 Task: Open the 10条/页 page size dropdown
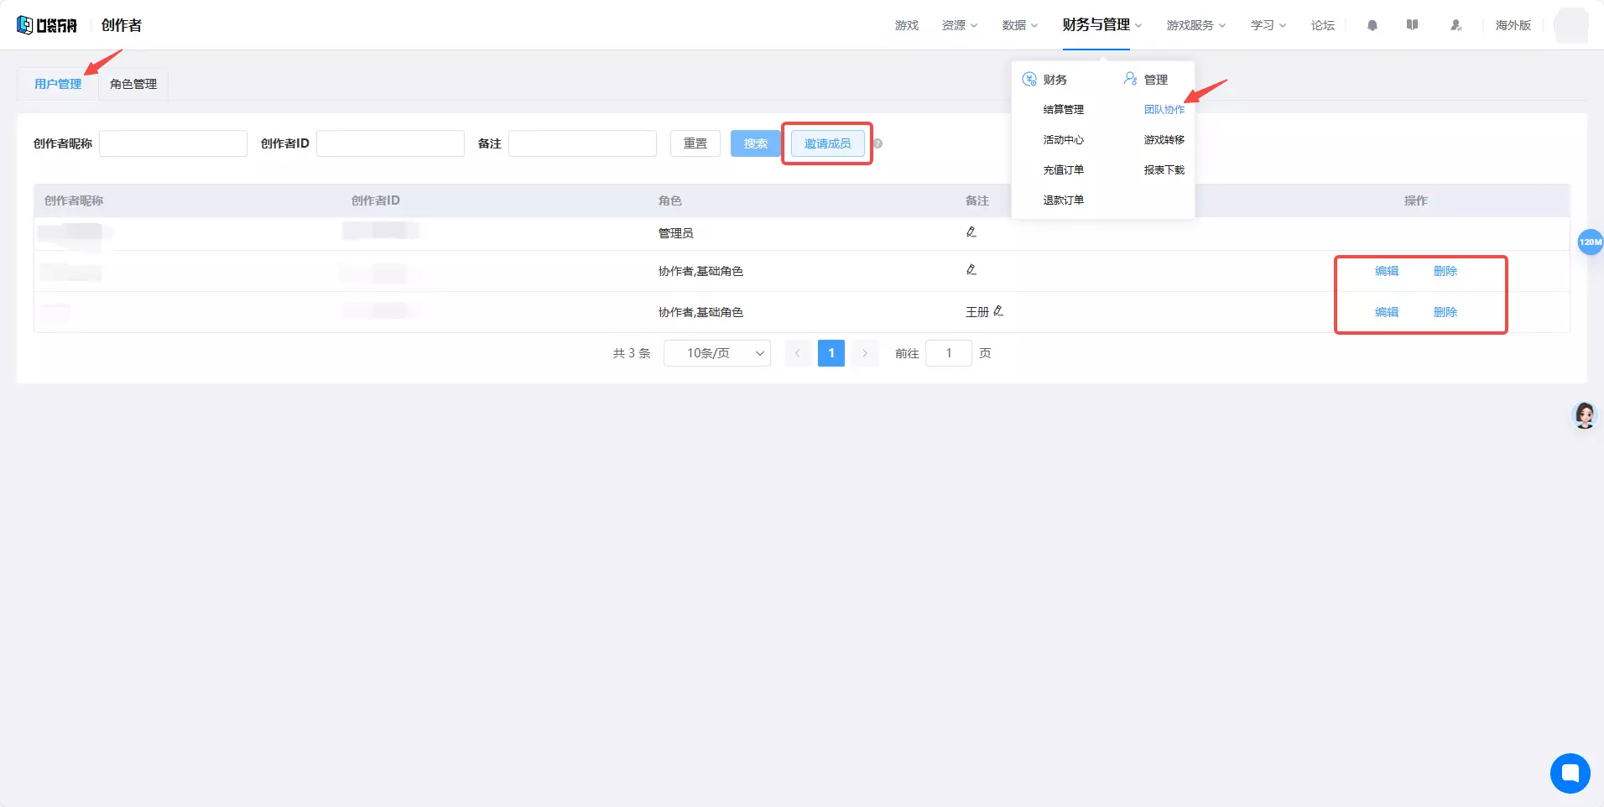point(717,353)
